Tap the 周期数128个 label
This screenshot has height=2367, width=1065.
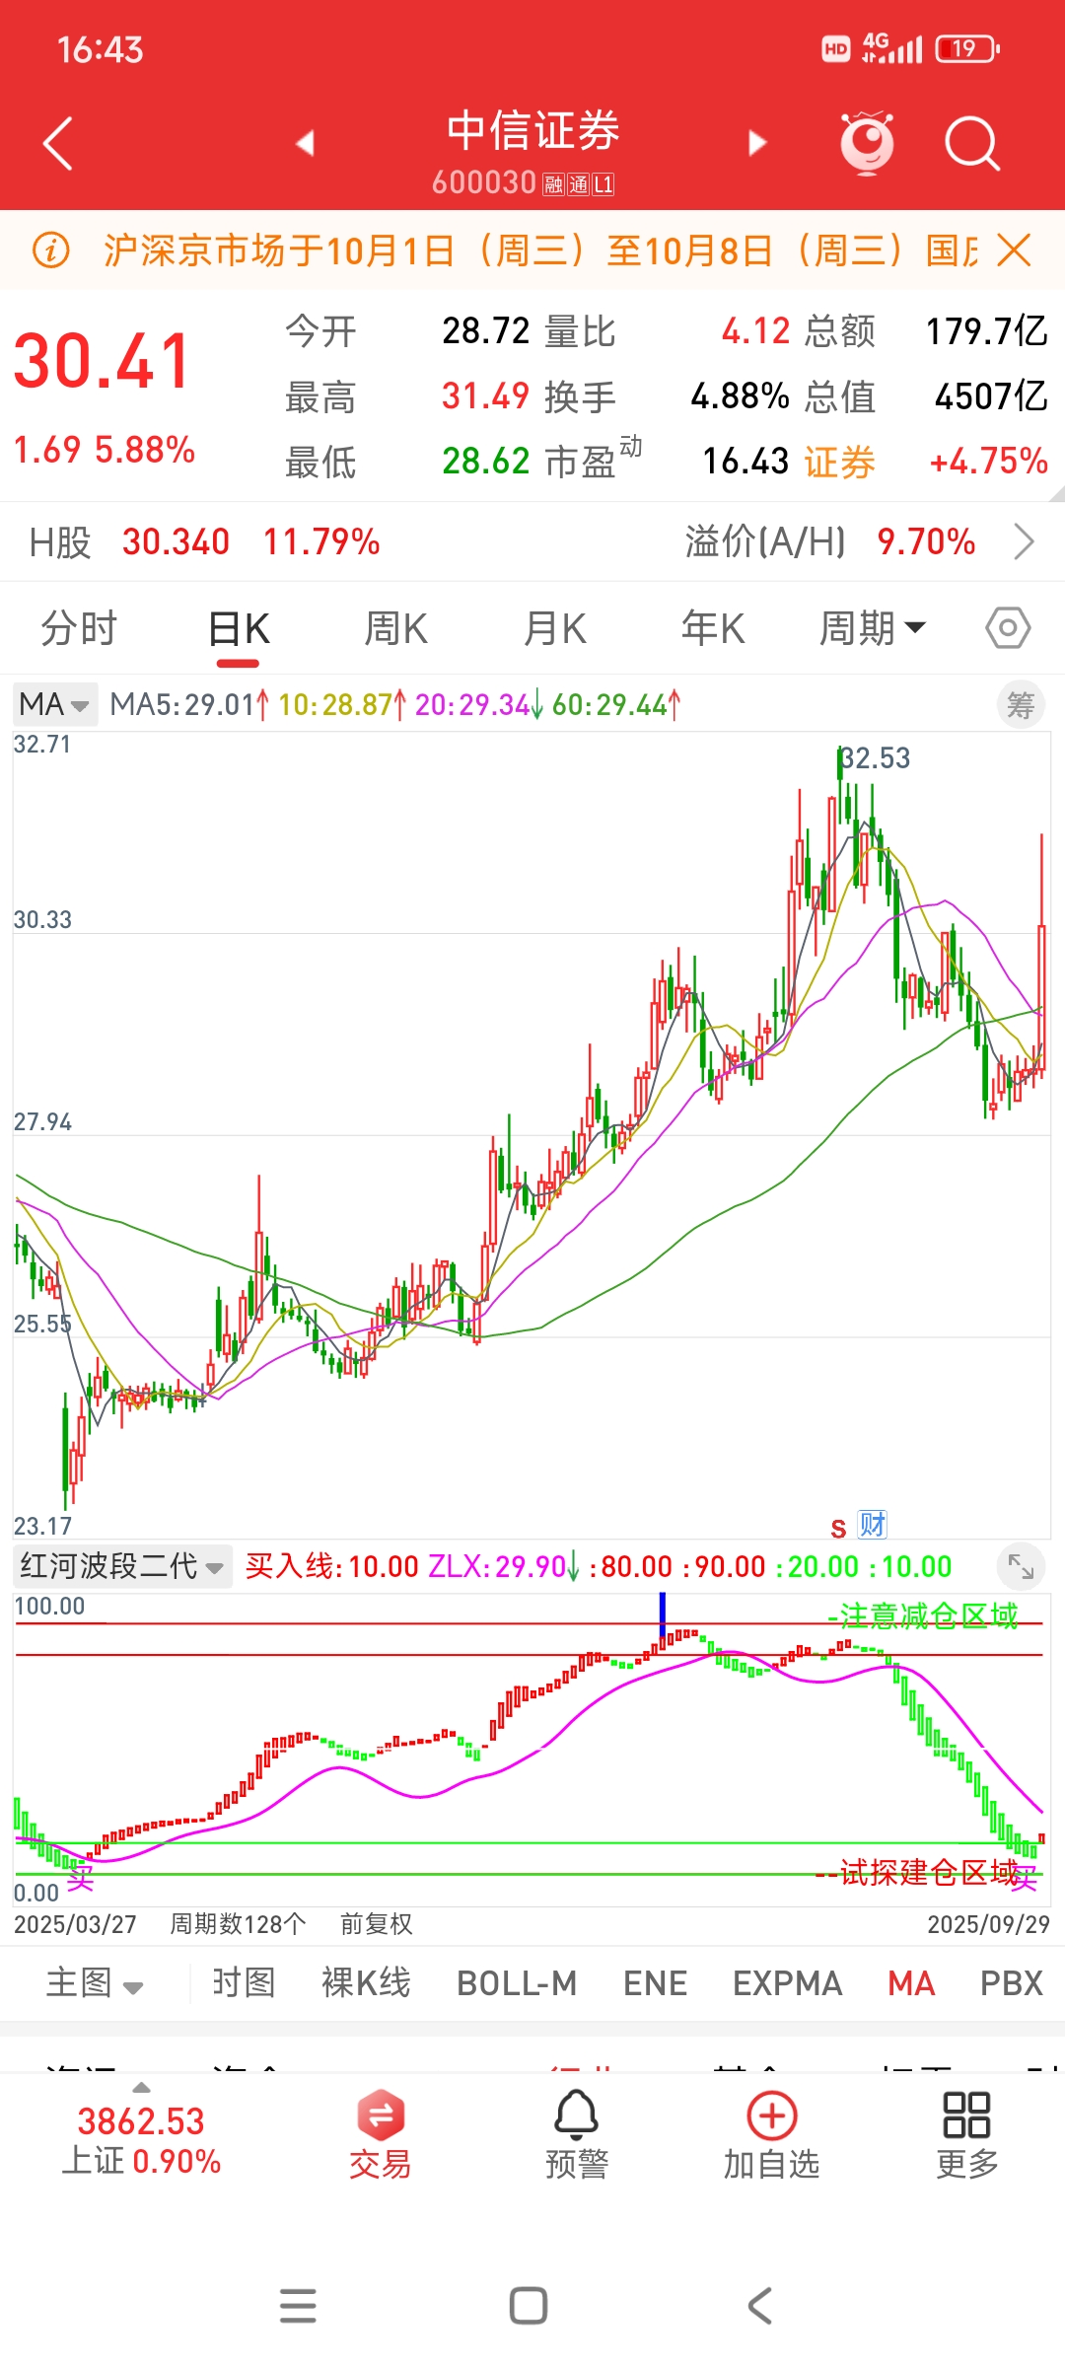[238, 1924]
